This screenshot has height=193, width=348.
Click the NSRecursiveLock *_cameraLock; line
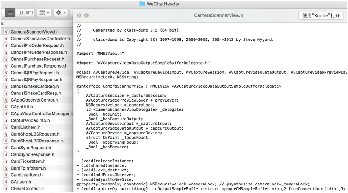[120, 105]
